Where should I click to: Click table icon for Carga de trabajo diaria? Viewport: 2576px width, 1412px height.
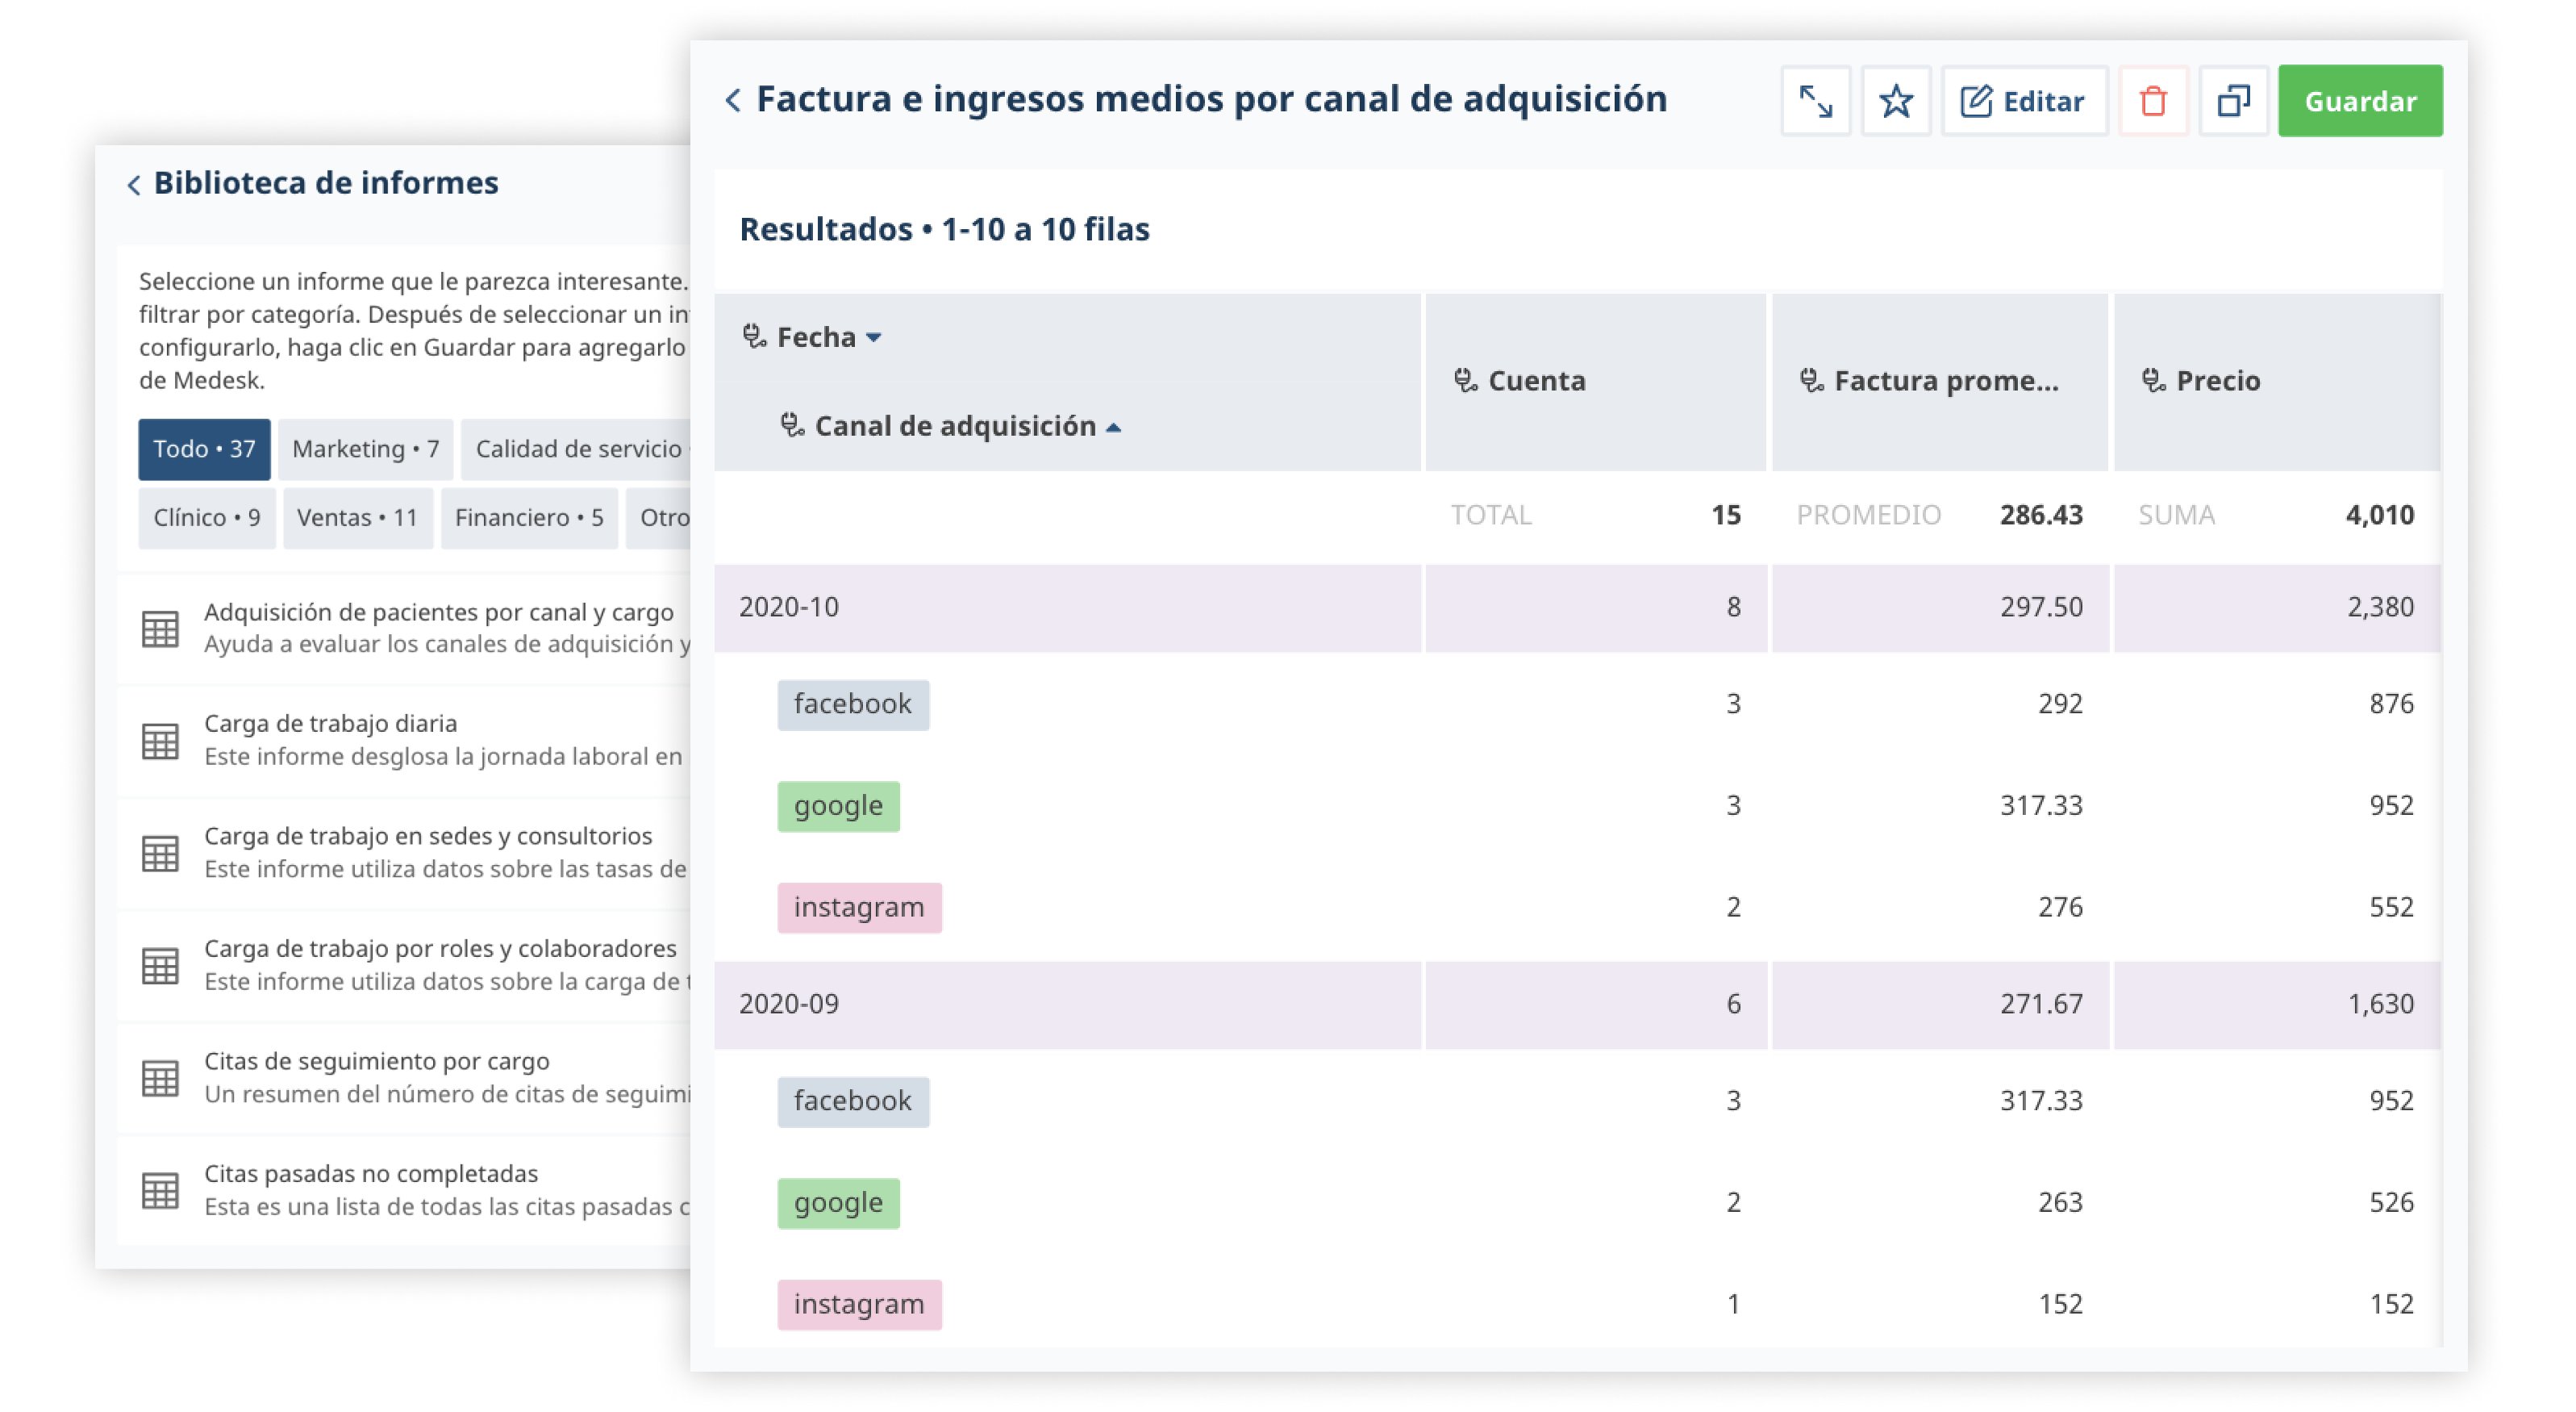(160, 741)
